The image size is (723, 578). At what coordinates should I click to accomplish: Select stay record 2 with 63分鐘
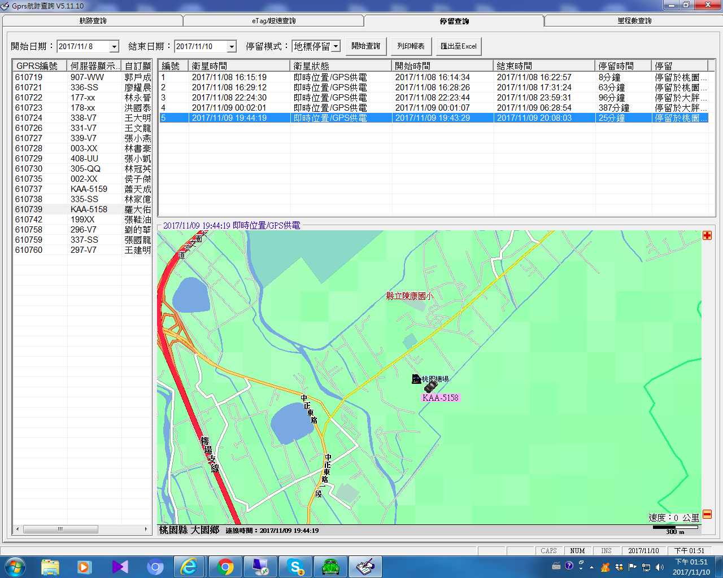tap(433, 87)
